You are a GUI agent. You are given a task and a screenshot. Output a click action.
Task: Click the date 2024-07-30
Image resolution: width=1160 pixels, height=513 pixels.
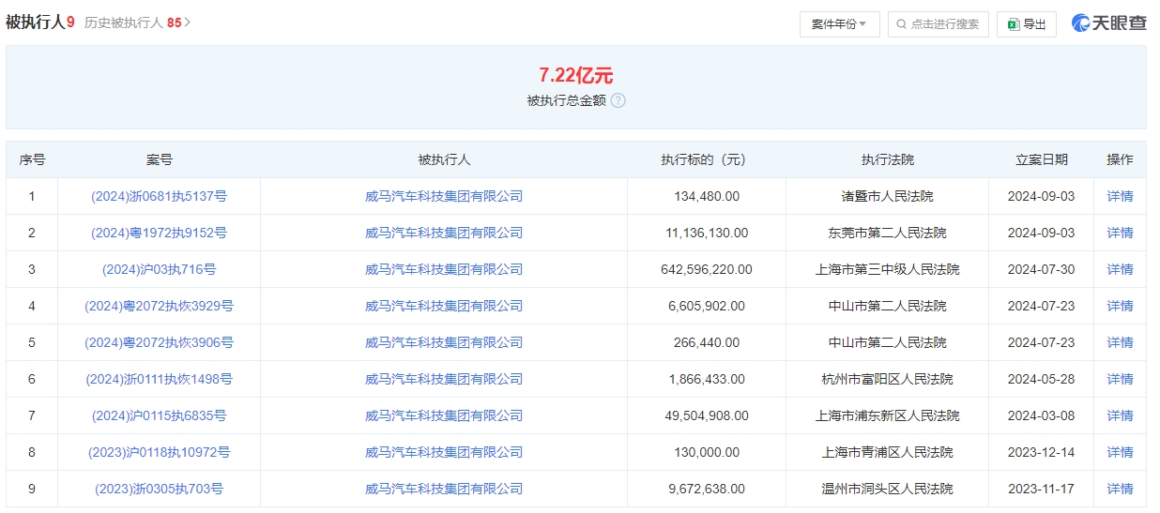[1042, 269]
